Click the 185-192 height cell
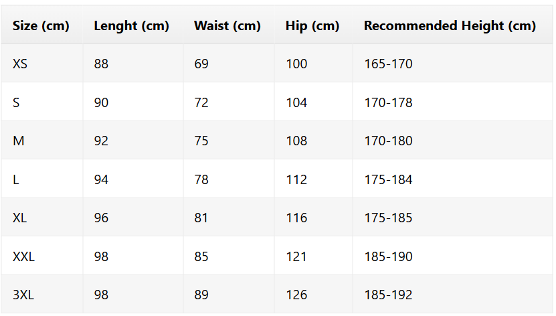 (x=388, y=295)
